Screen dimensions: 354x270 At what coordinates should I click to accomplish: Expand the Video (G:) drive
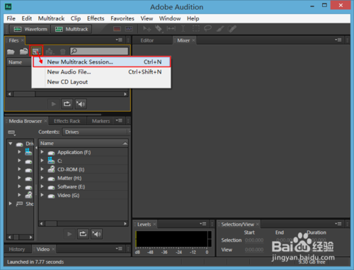coord(42,195)
